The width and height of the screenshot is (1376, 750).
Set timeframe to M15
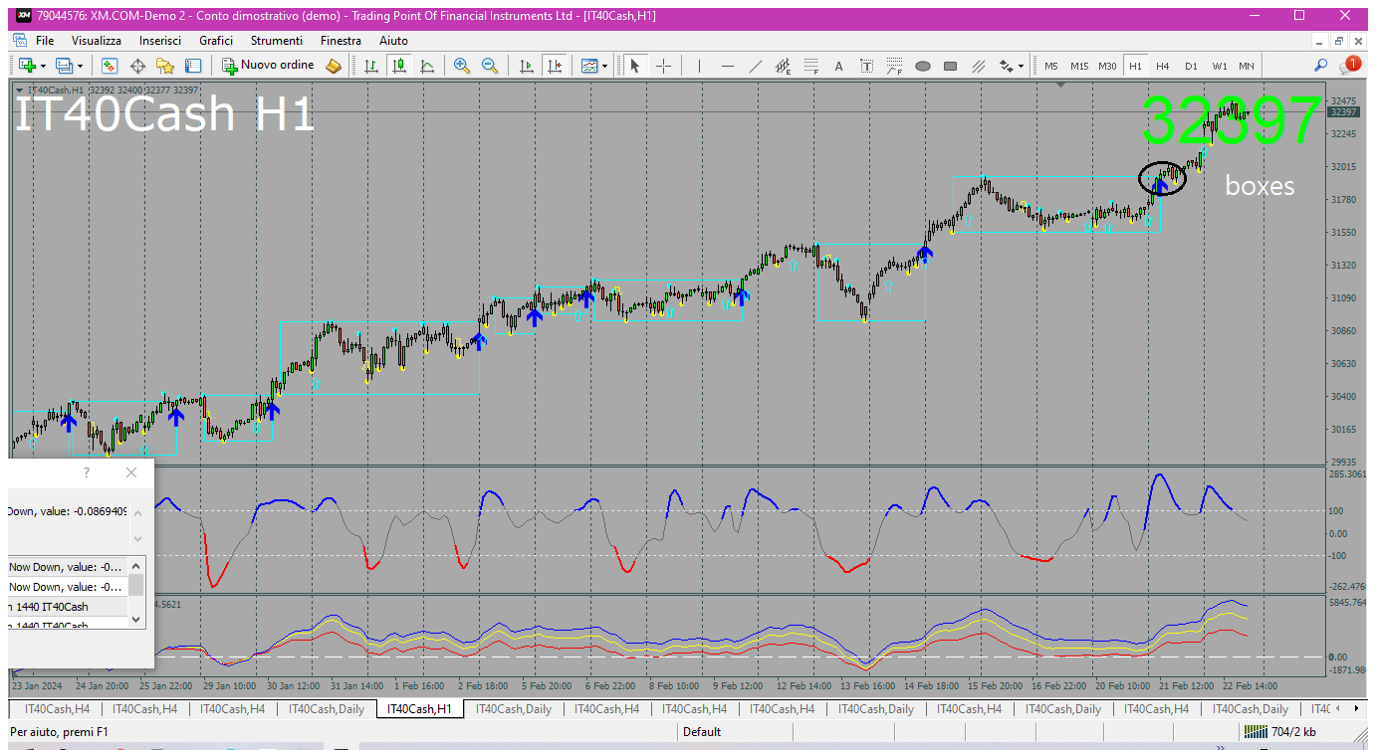[1079, 66]
